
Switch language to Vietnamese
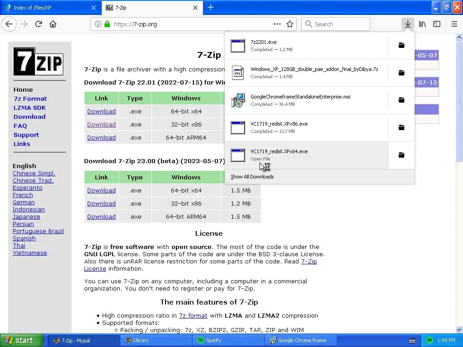click(x=30, y=253)
